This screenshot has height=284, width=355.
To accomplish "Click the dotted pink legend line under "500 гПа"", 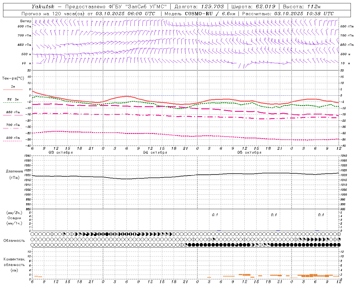I will pos(12,141).
